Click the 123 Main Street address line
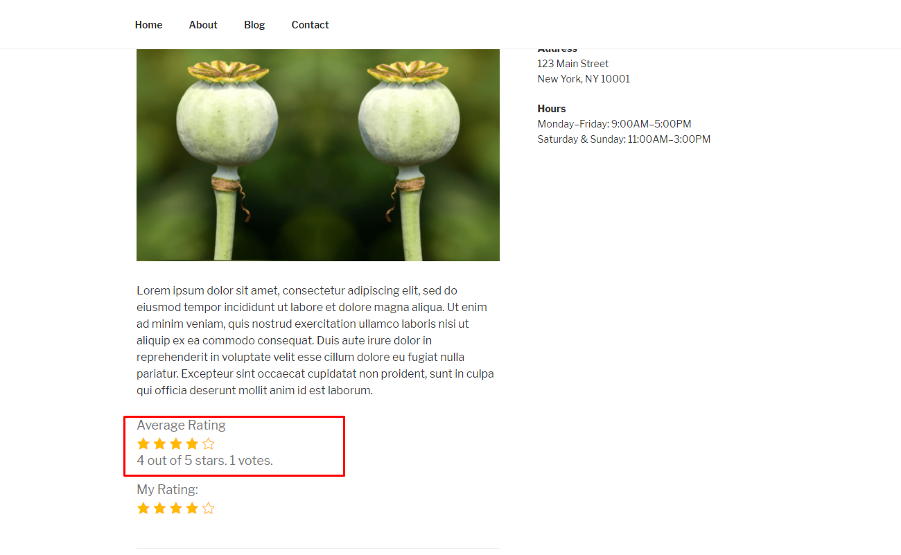The height and width of the screenshot is (555, 901). (573, 64)
